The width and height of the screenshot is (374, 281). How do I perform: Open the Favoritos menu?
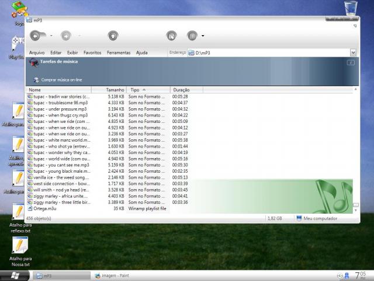coord(92,53)
